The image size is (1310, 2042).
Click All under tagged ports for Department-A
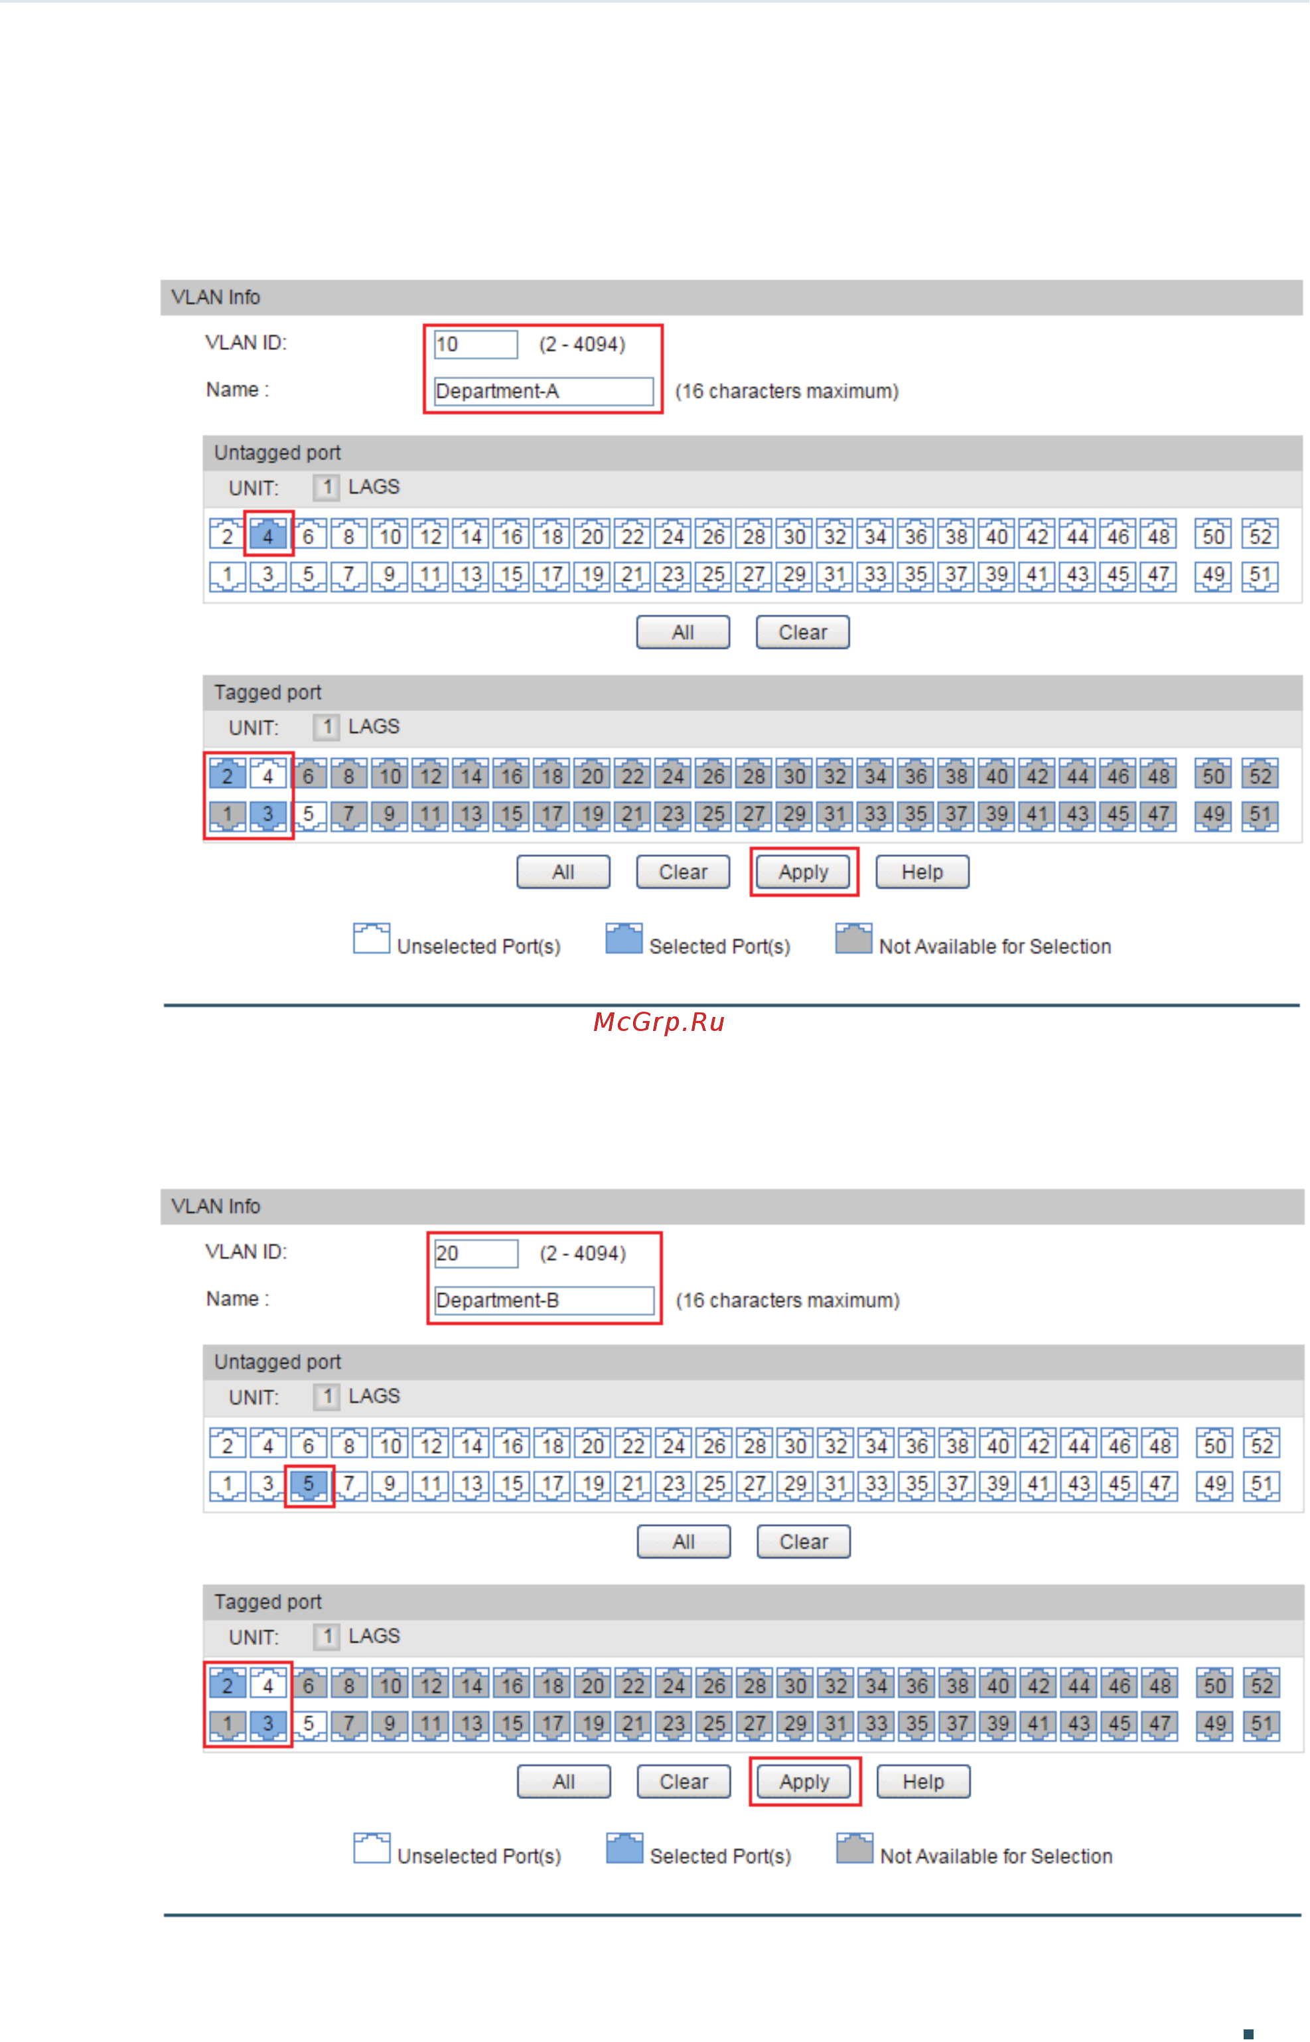563,872
